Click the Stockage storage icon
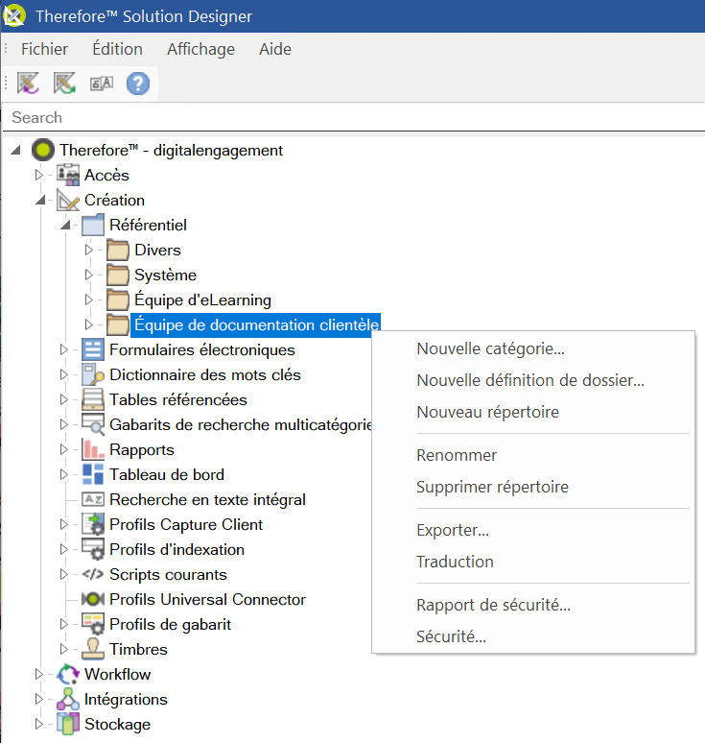Viewport: 705px width, 743px height. pos(68,724)
